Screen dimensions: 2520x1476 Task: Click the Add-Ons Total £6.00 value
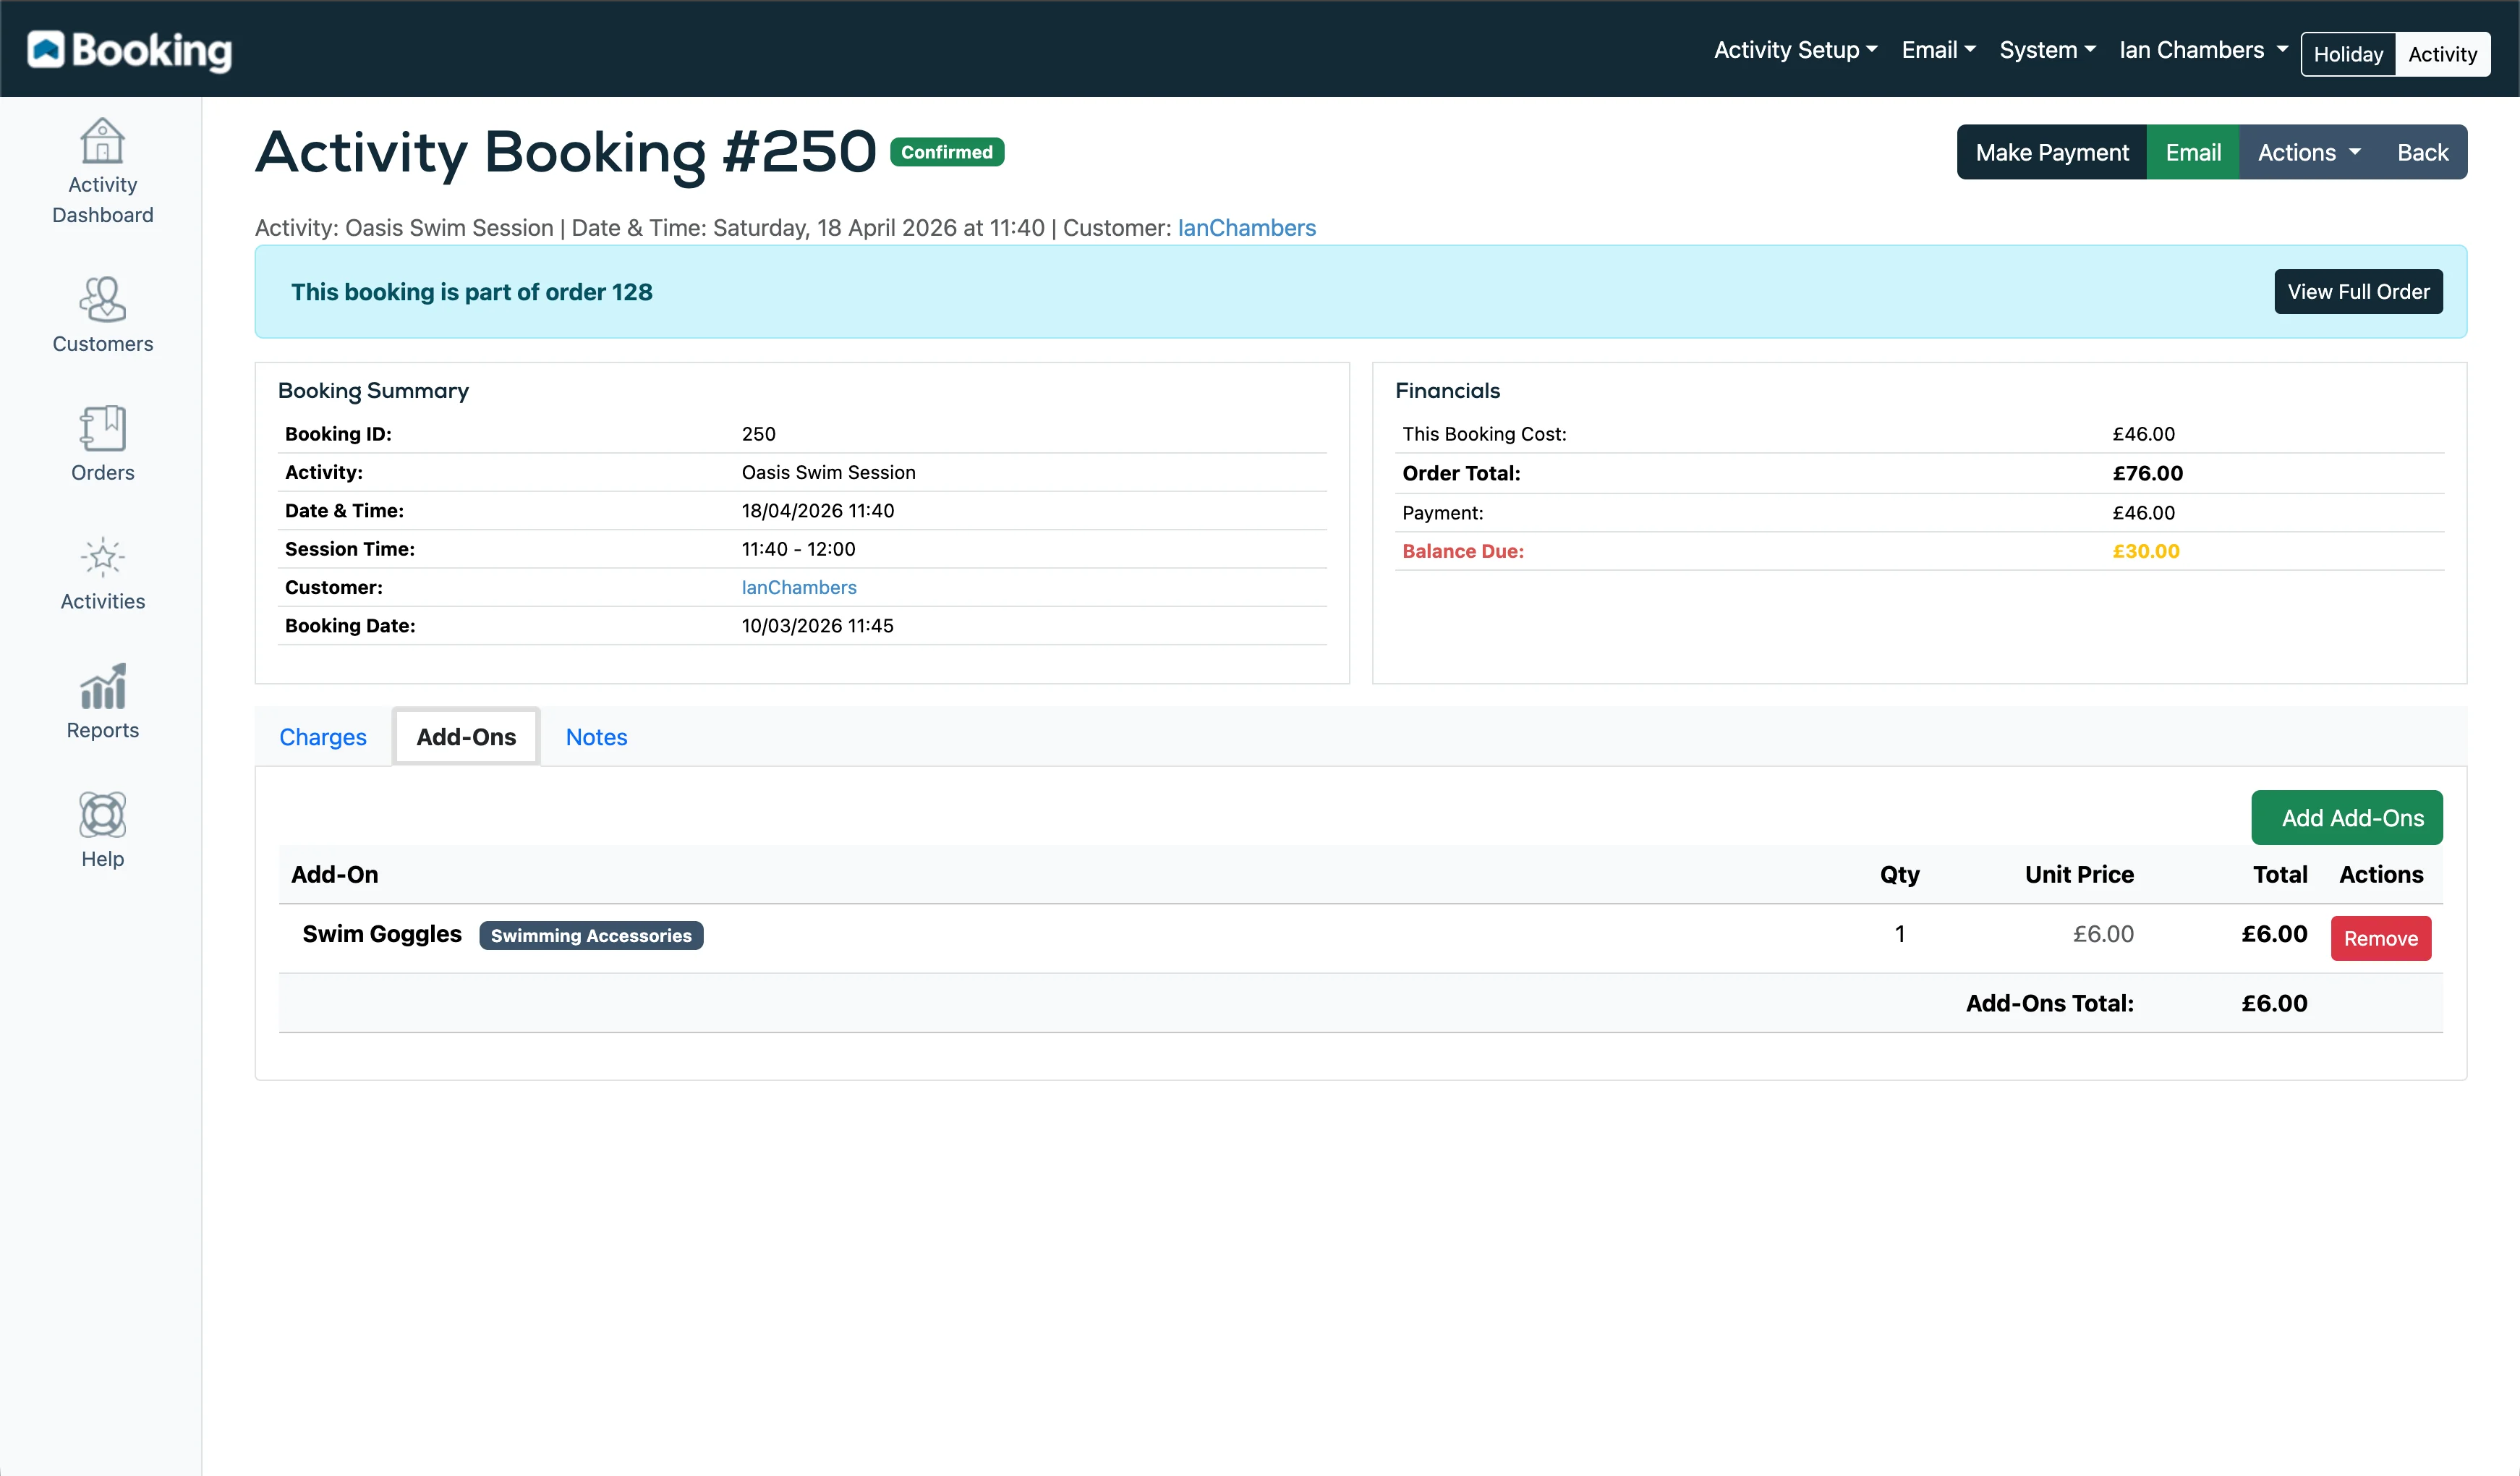tap(2273, 1003)
